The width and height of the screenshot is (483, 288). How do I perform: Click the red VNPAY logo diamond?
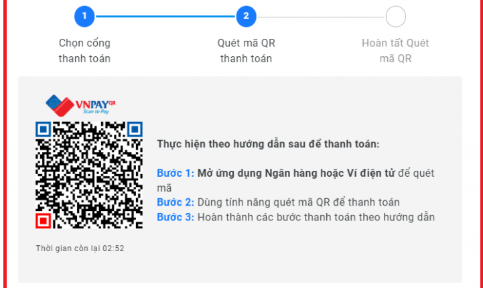pyautogui.click(x=64, y=108)
